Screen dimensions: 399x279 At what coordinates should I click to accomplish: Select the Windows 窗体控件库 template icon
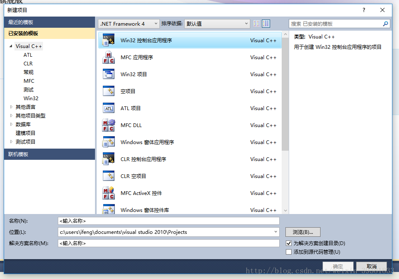(108, 209)
